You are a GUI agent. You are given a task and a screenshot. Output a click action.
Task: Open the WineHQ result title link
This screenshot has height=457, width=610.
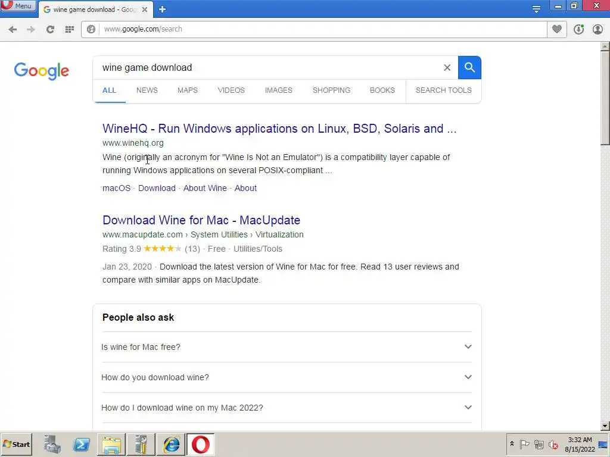(x=279, y=129)
